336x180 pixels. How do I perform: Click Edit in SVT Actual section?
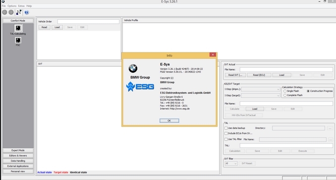point(323,75)
